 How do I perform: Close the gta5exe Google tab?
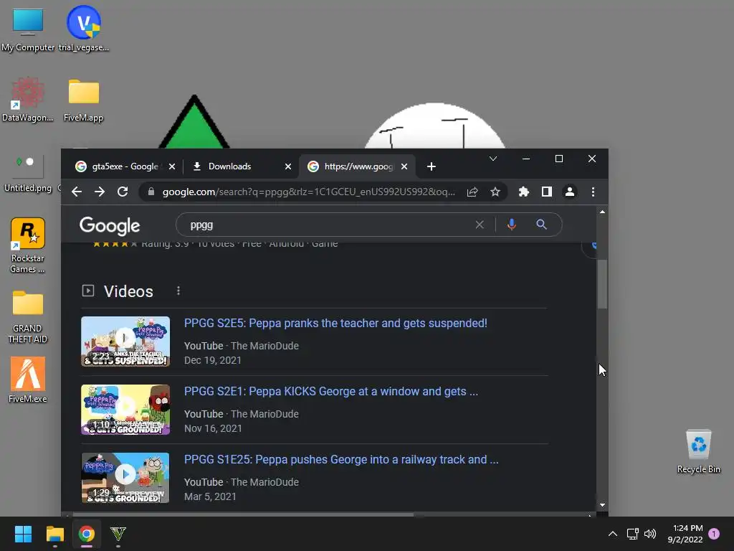click(172, 166)
